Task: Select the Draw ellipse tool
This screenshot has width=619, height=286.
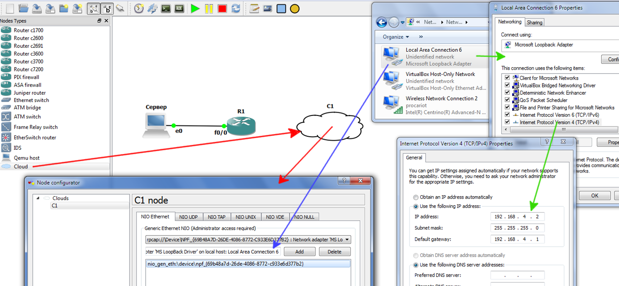Action: [x=295, y=8]
